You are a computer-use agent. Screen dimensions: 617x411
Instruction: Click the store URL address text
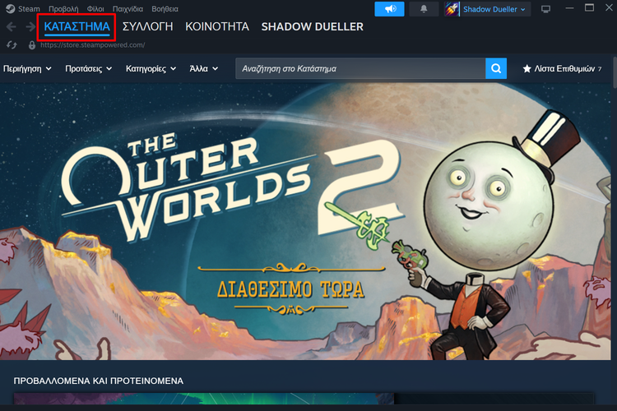[x=92, y=45]
